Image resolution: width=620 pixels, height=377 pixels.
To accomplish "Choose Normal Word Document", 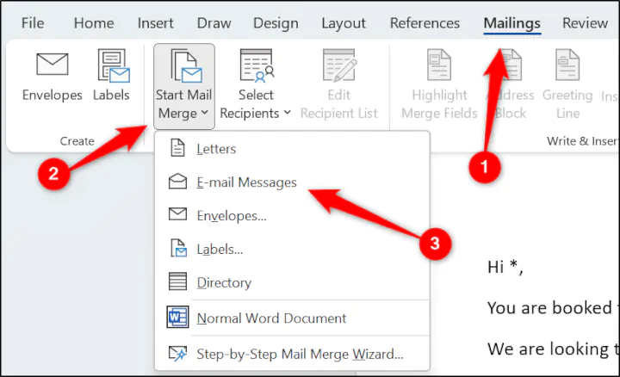I will [292, 318].
